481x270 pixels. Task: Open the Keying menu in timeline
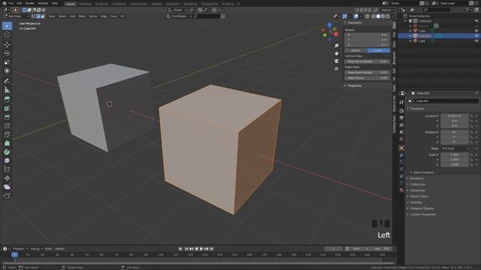point(36,249)
